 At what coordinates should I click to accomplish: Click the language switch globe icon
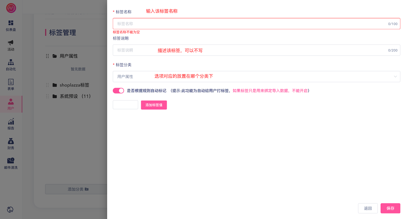point(10,210)
